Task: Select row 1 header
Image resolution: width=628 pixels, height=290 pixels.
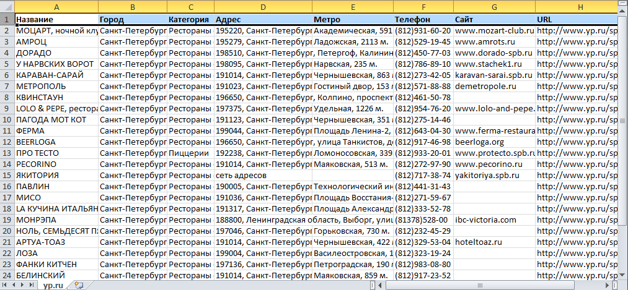Action: (7, 19)
